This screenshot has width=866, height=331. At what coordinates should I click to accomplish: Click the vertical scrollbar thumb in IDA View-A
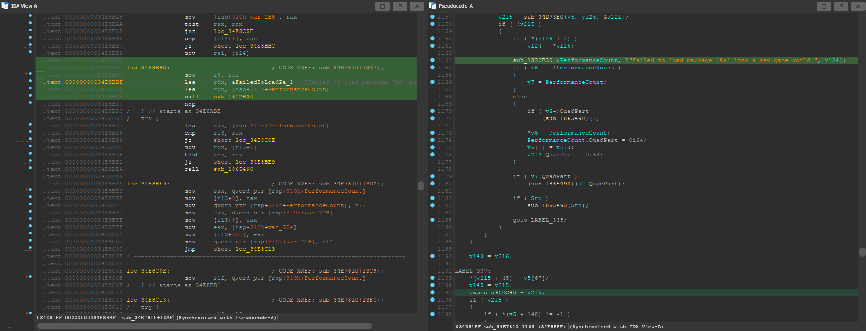(421, 185)
